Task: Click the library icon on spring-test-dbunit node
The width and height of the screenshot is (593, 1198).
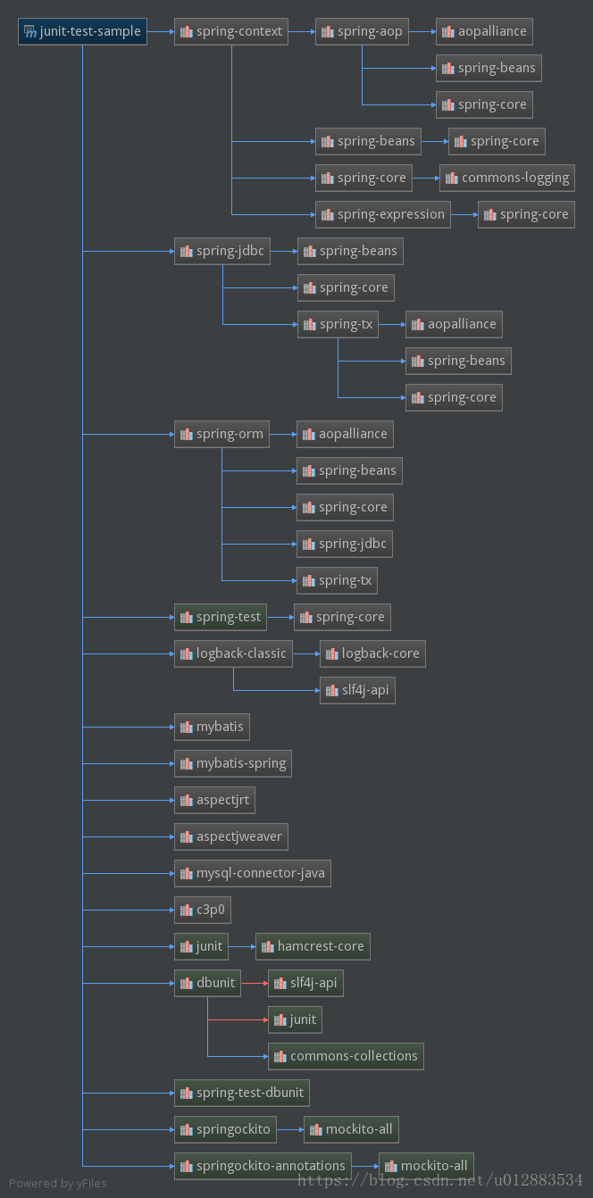Action: pos(186,1094)
